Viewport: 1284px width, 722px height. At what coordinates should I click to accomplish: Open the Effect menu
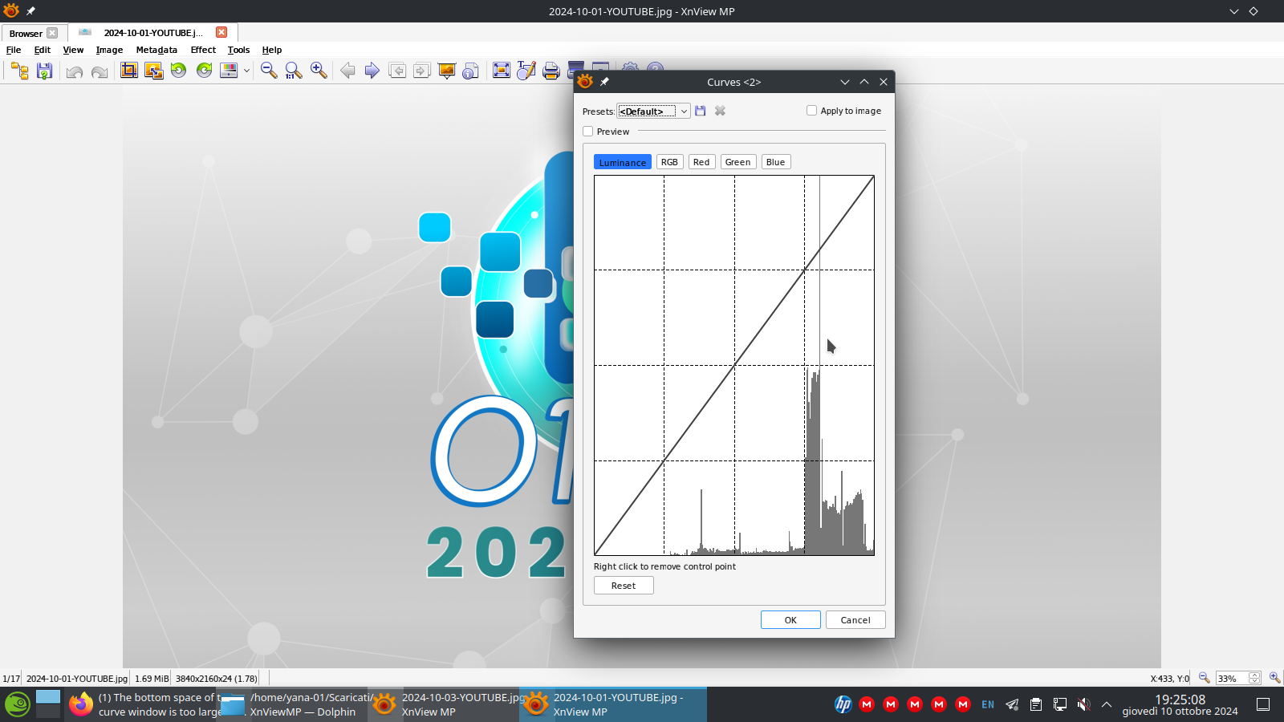coord(203,50)
